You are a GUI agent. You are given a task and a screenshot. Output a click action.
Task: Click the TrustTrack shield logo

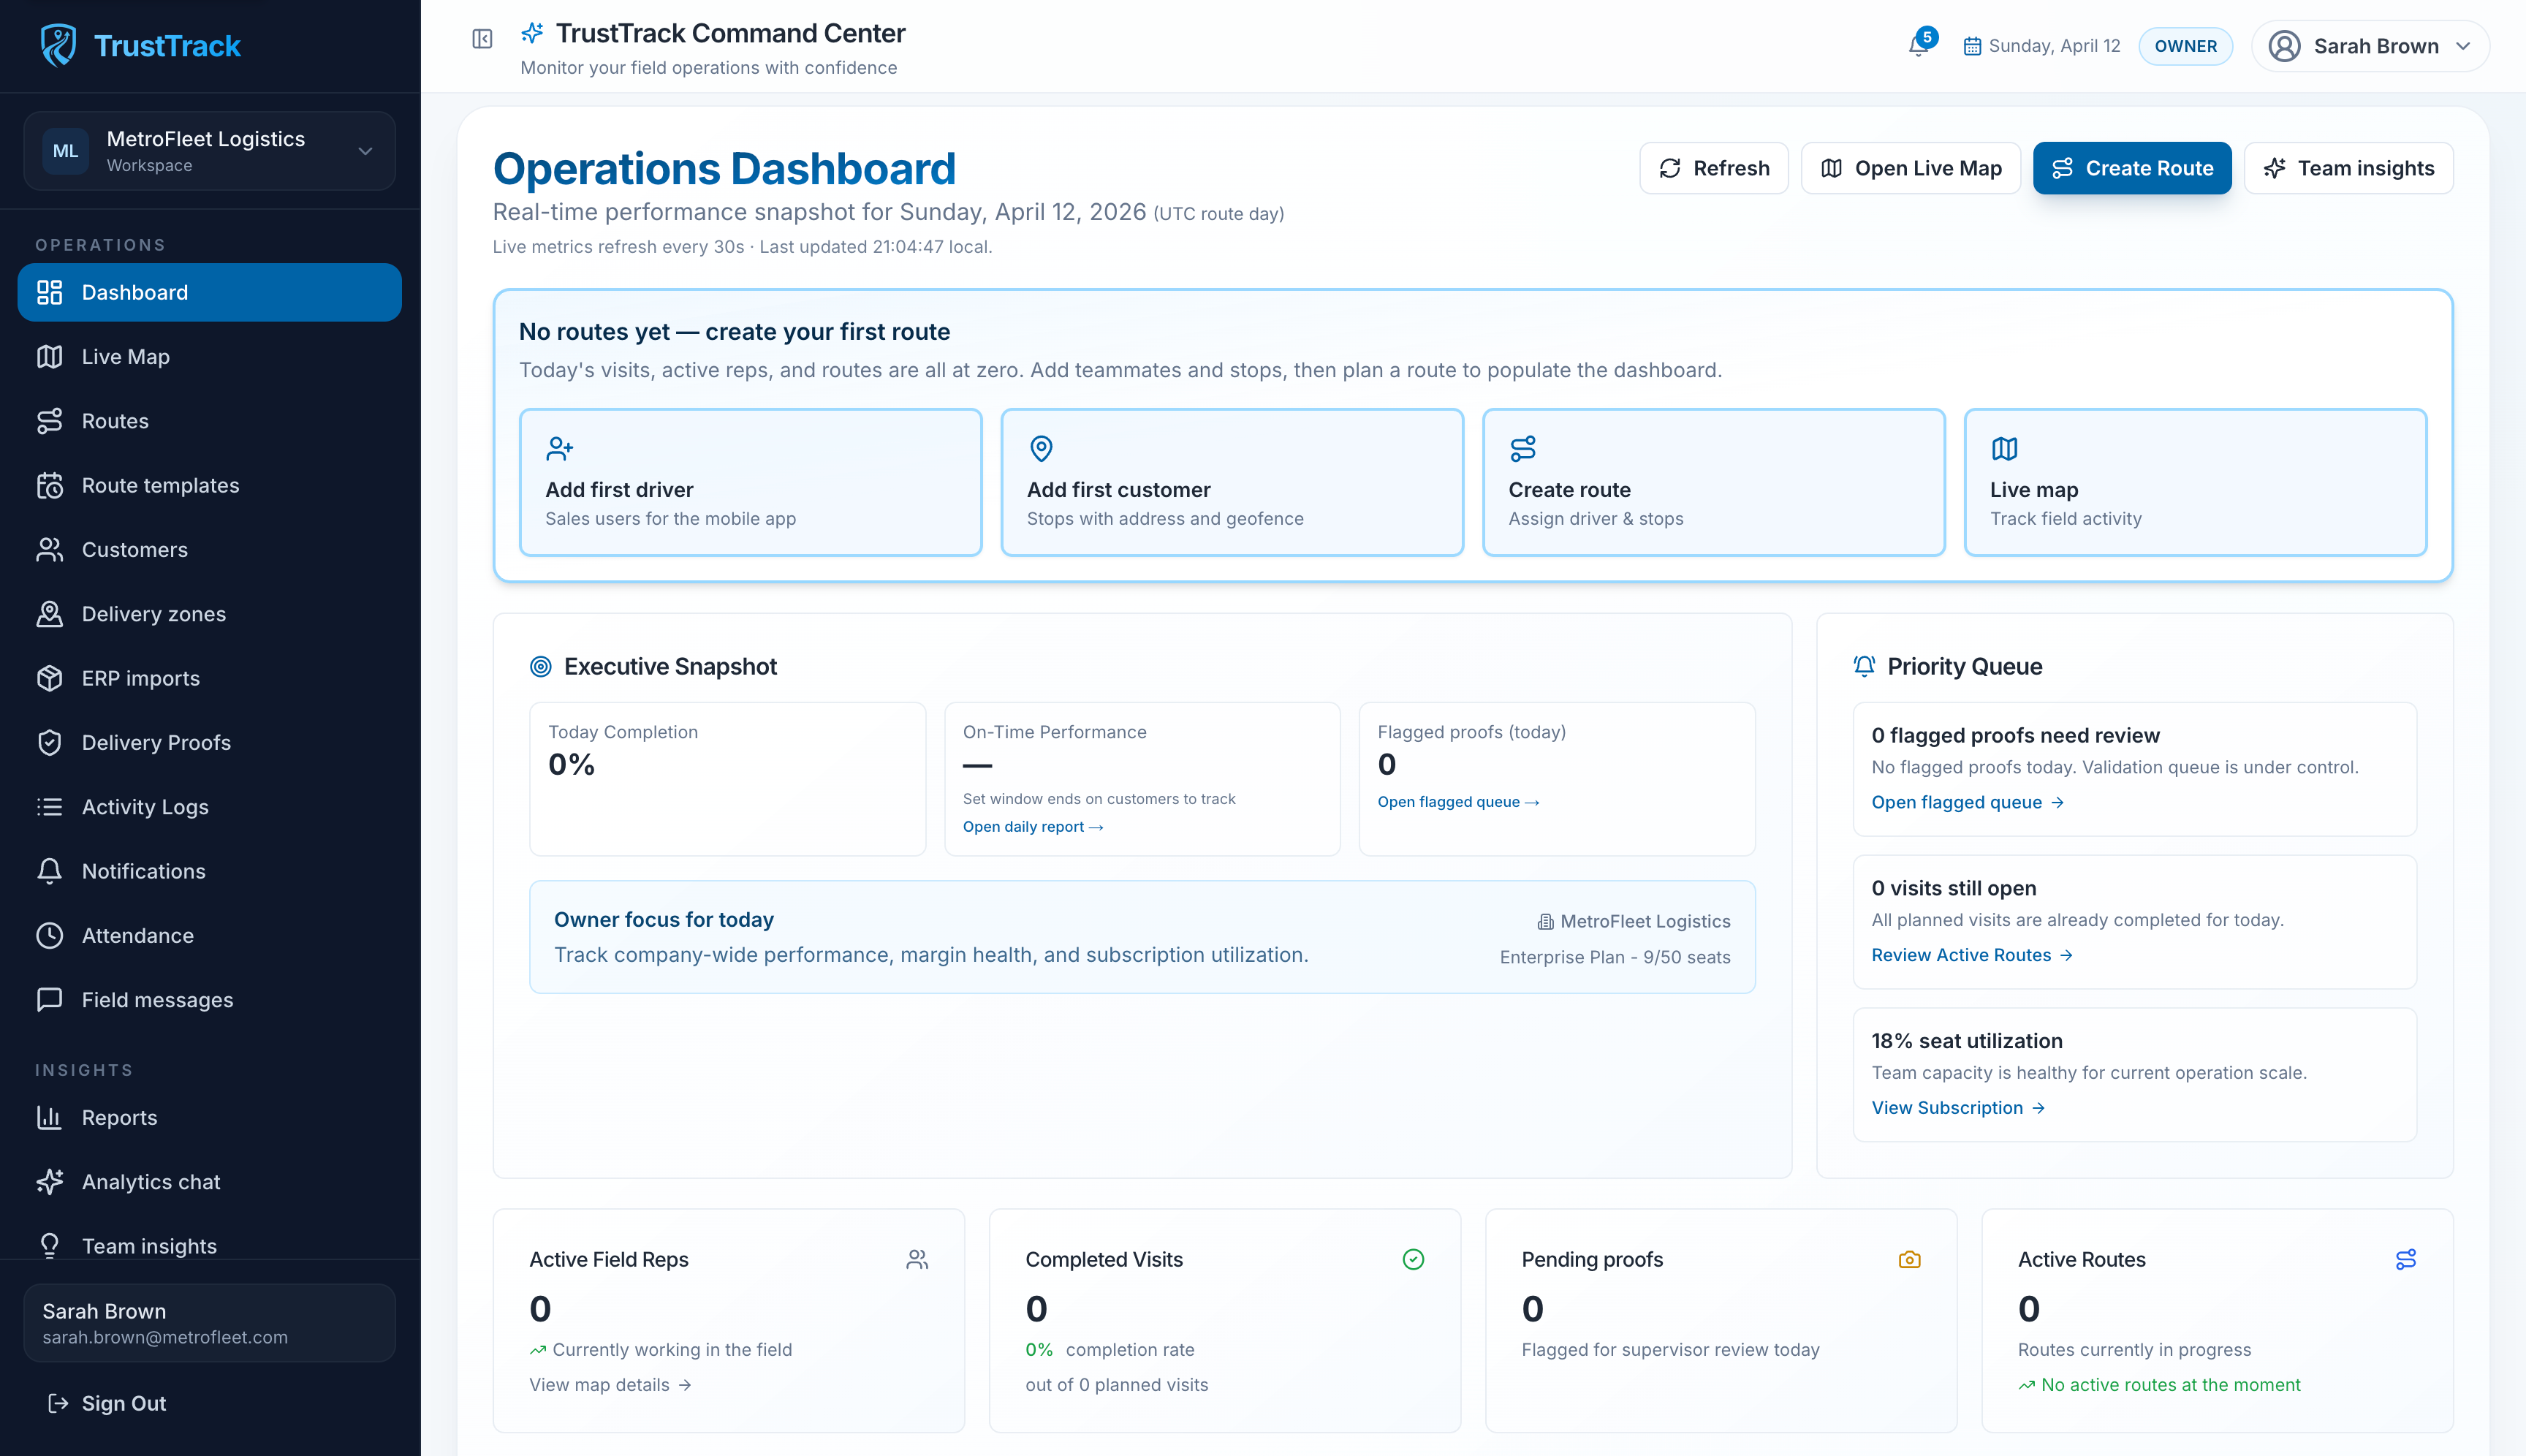point(58,45)
